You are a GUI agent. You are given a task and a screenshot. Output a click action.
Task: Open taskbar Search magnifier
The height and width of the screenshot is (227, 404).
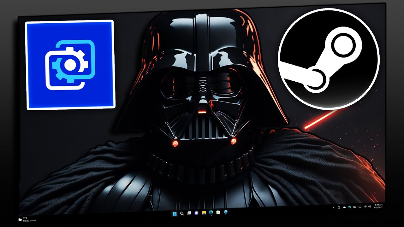pos(182,213)
